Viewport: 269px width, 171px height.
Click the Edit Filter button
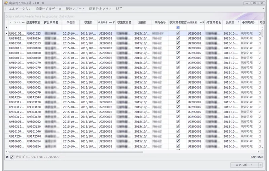point(257,157)
